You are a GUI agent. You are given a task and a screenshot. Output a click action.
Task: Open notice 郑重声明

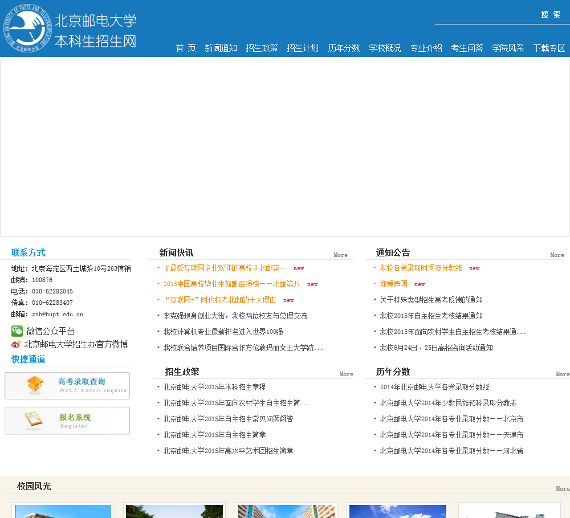click(393, 284)
